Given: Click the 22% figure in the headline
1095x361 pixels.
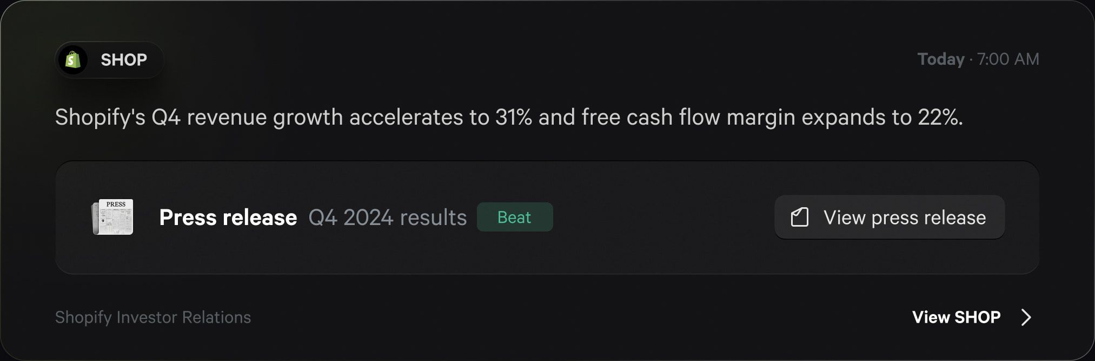Looking at the screenshot, I should click(x=939, y=118).
